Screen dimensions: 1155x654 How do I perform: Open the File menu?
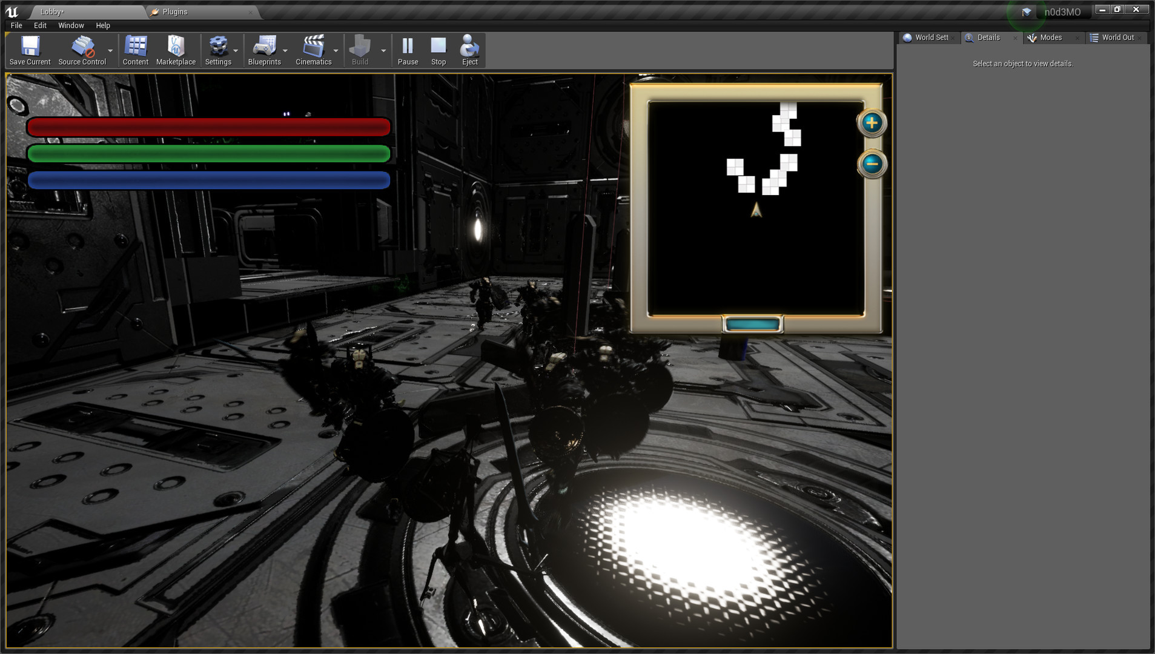pos(16,25)
